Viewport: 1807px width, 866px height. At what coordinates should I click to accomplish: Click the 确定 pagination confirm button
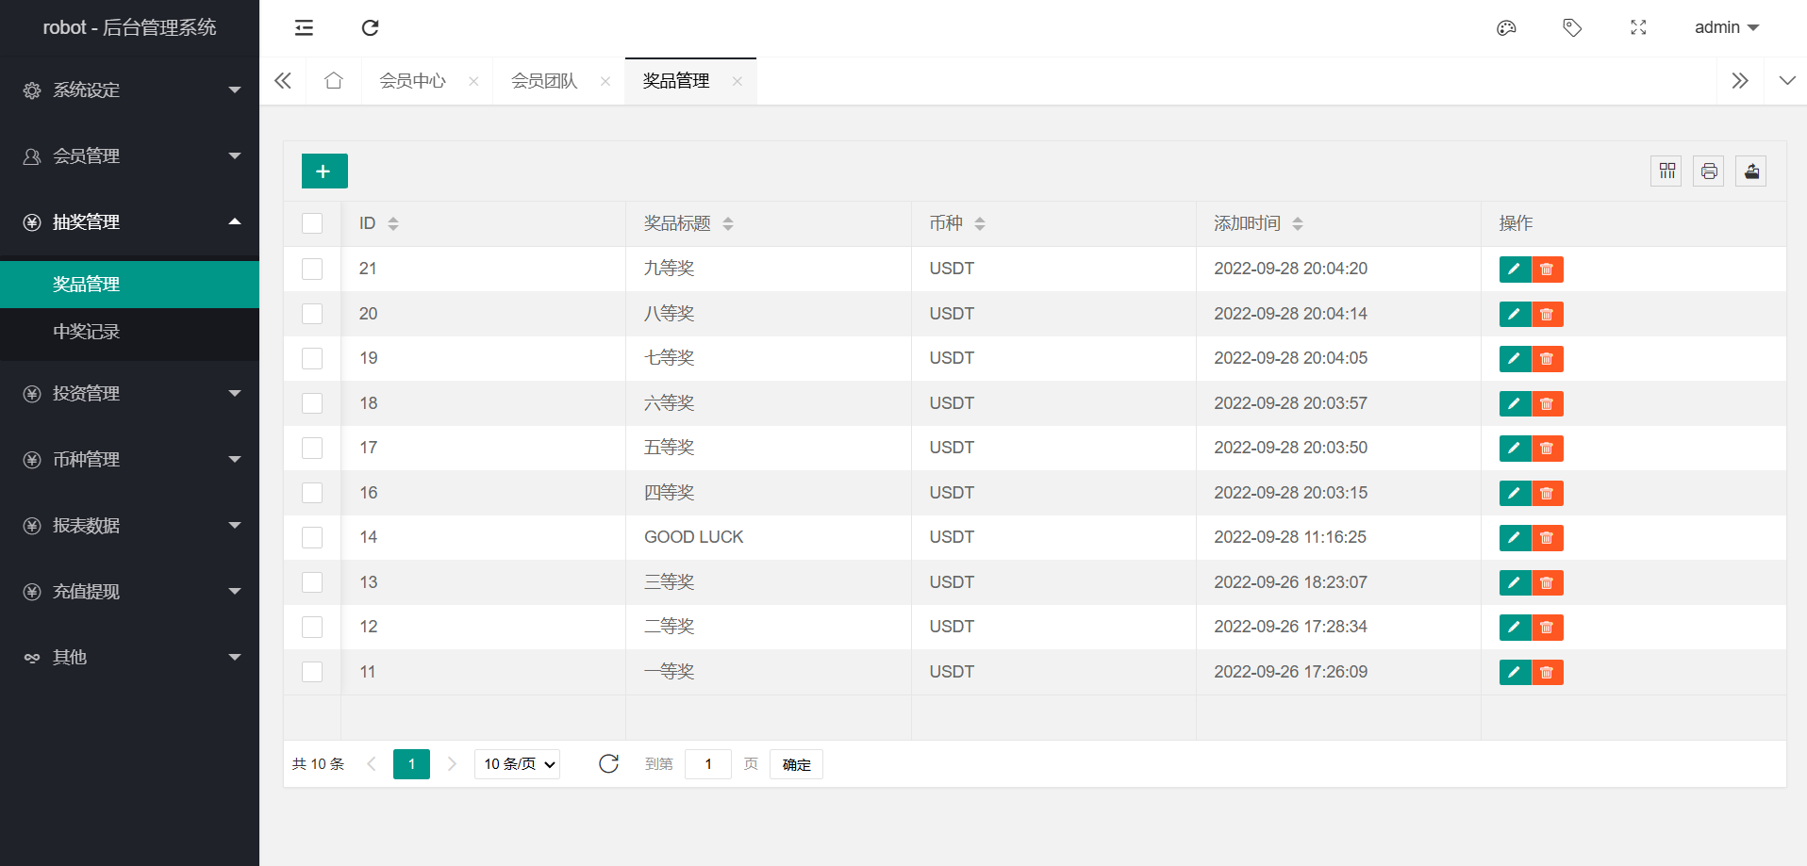click(x=796, y=764)
